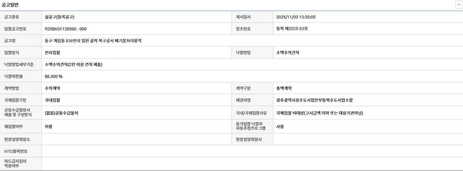This screenshot has height=171, width=463.
Task: Click the 소액수의견적 value beside 낙찰방법
Action: [x=288, y=52]
